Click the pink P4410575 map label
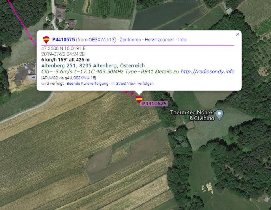The height and width of the screenshot is (210, 271). [x=154, y=104]
